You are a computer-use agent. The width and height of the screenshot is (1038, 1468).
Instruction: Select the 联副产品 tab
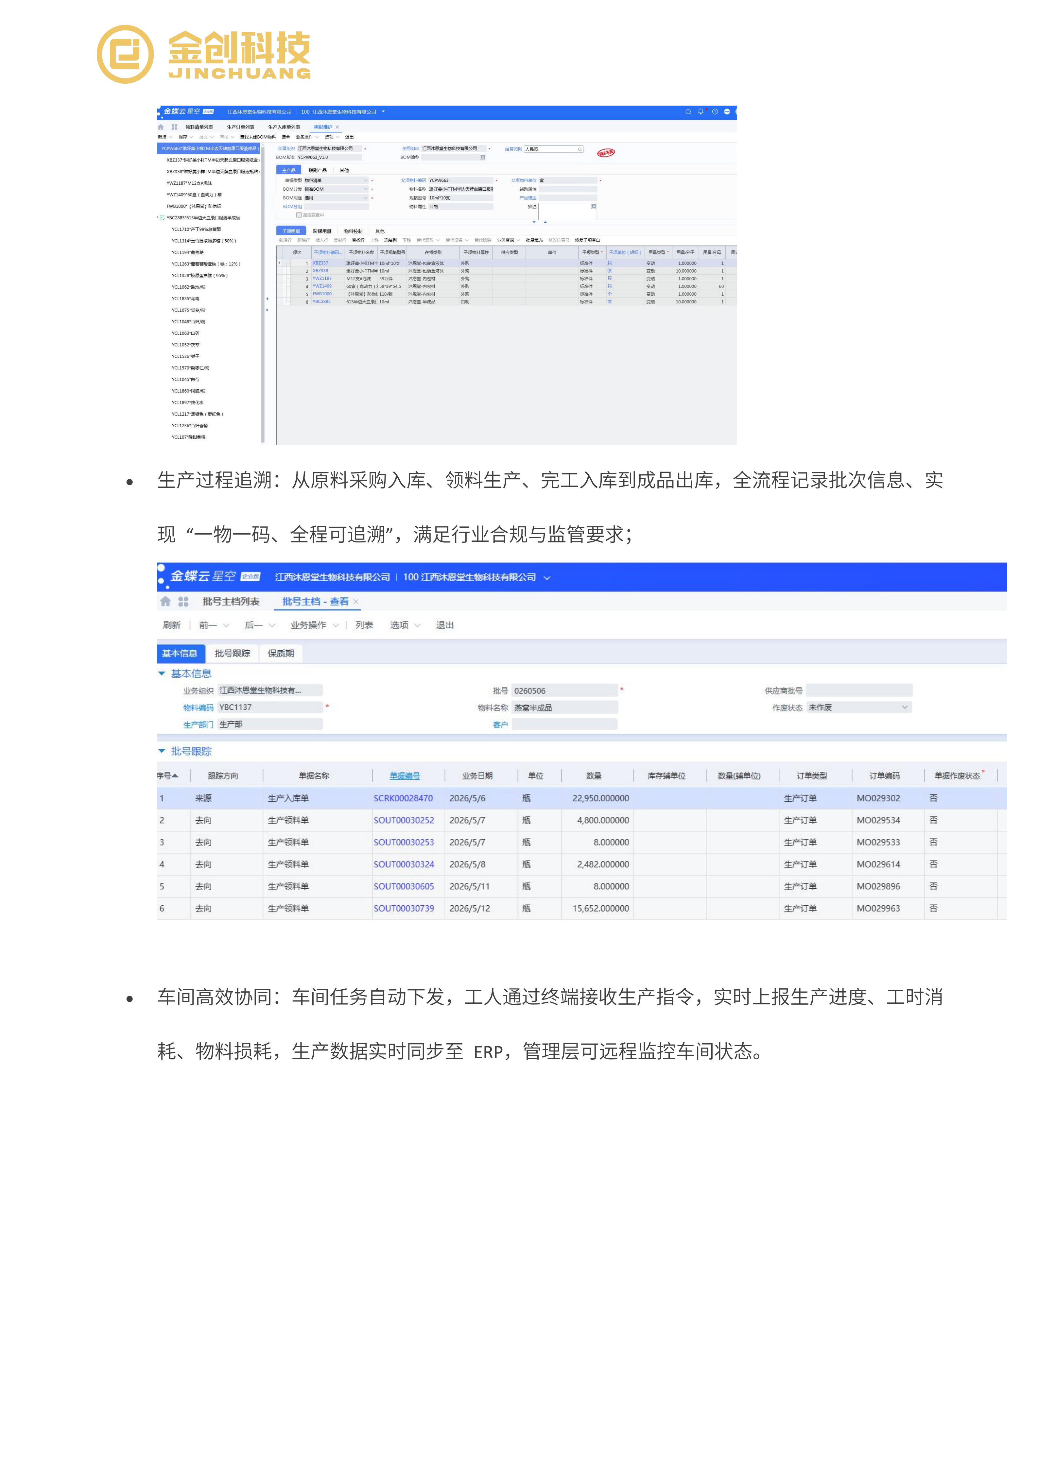tap(317, 171)
